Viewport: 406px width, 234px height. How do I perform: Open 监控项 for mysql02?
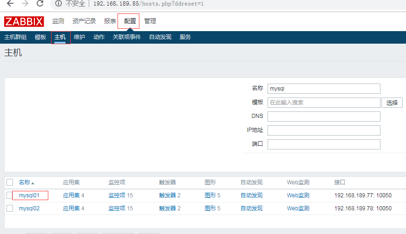coord(117,208)
